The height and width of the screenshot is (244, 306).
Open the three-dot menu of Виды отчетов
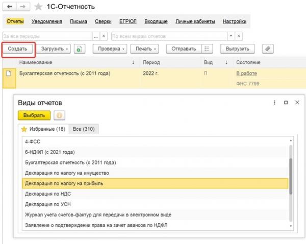[x=274, y=103]
